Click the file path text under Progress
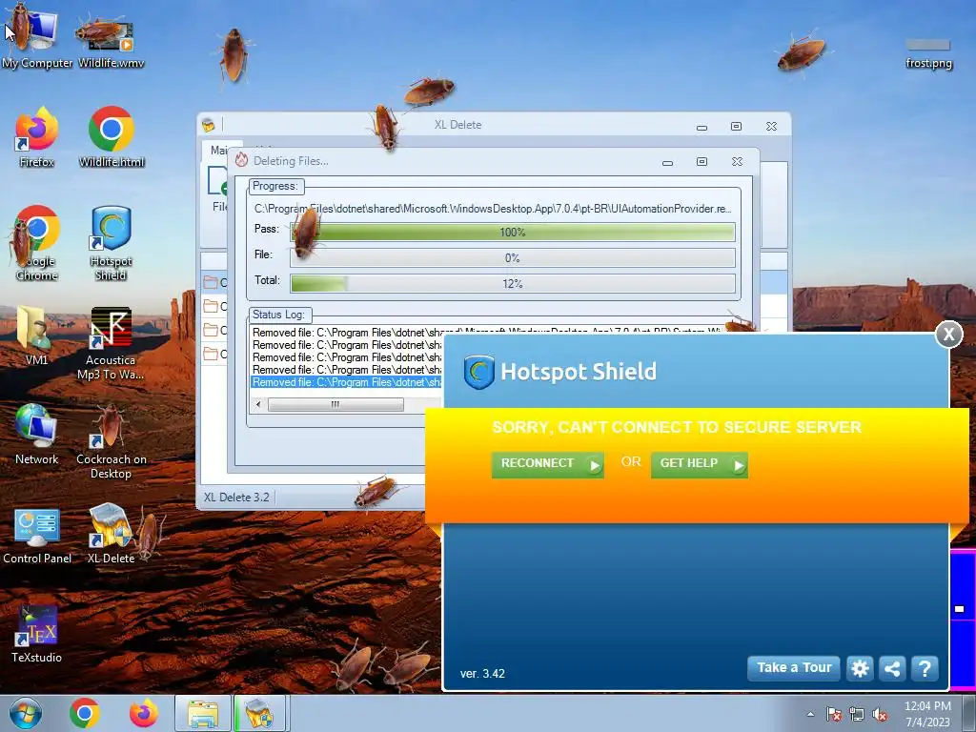 (x=493, y=209)
